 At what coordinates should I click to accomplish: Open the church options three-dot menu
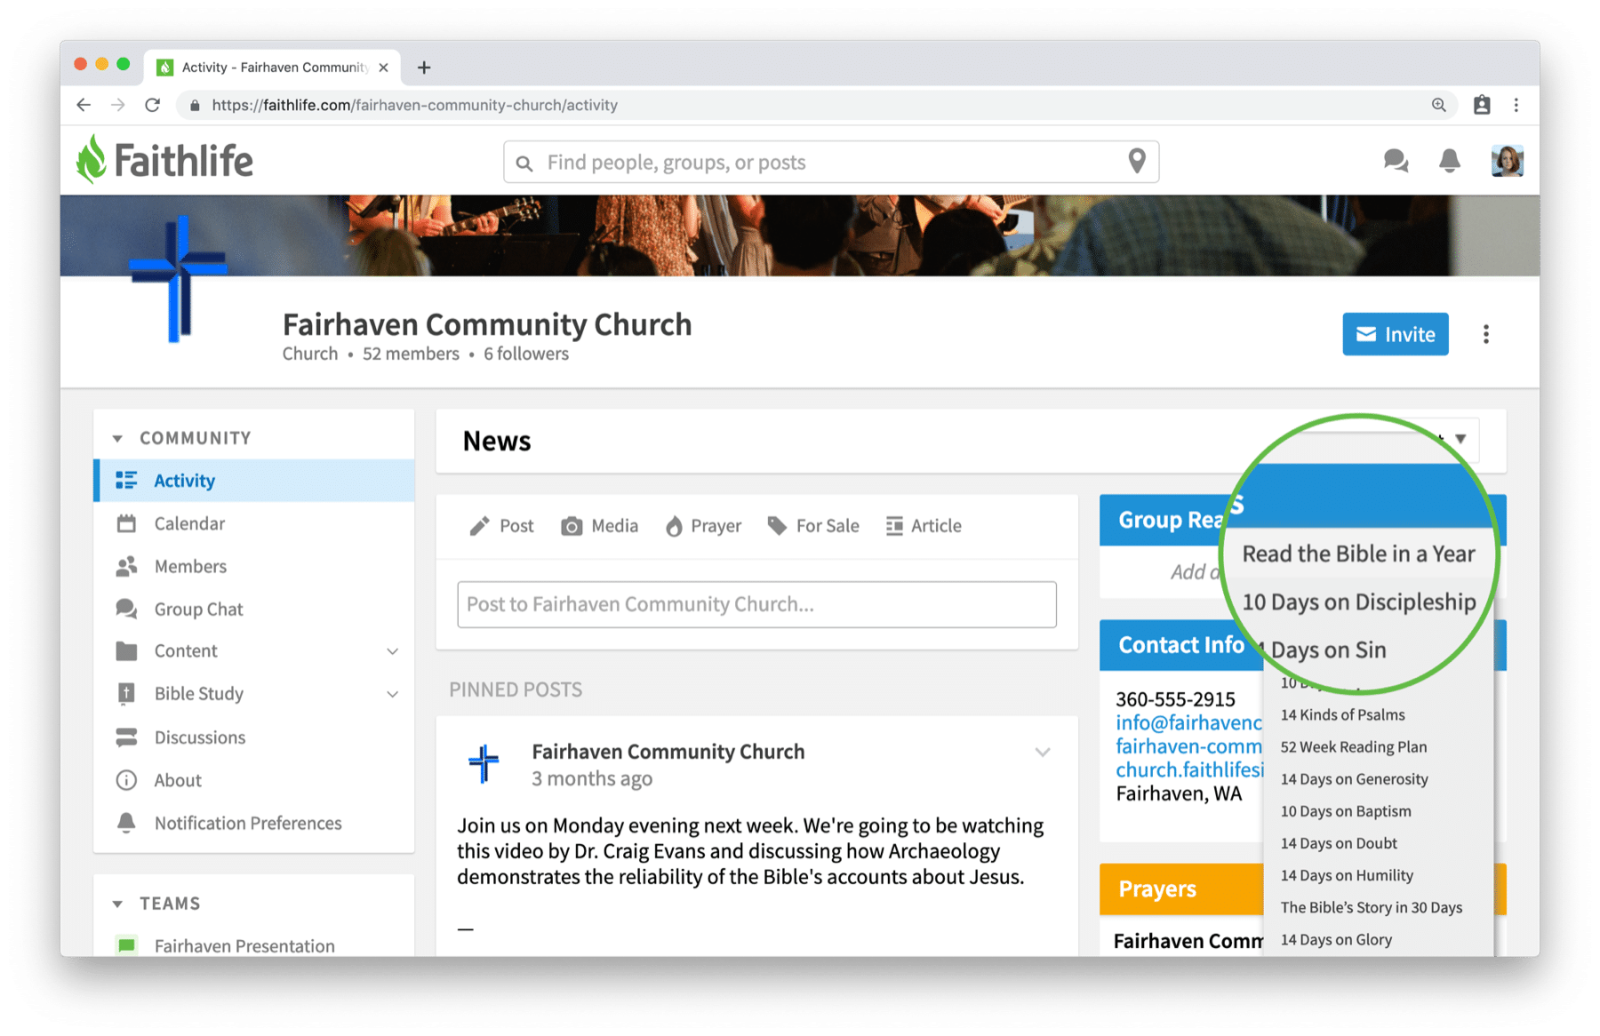click(1485, 334)
